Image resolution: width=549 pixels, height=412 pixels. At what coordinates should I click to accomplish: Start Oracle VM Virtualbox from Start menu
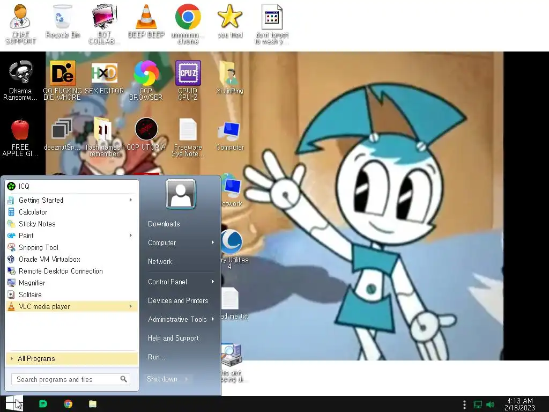click(x=72, y=259)
